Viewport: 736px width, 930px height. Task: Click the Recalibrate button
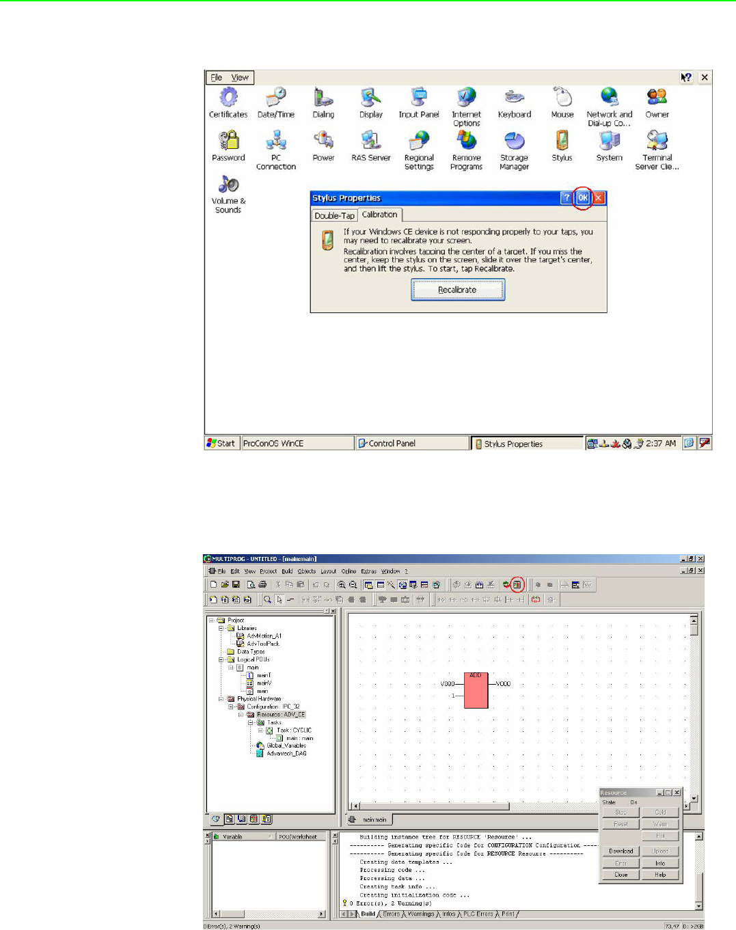(x=457, y=290)
